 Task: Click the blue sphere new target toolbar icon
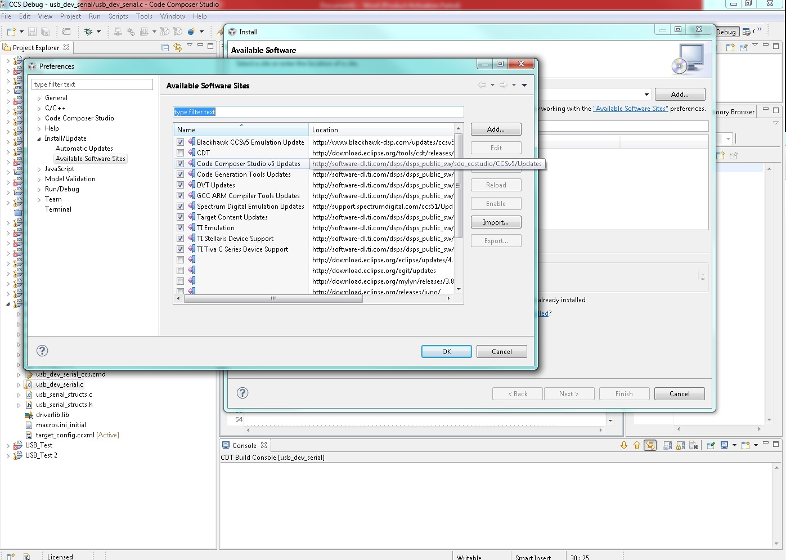(x=191, y=32)
